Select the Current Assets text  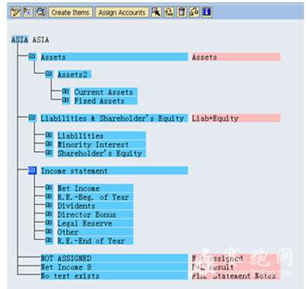click(x=106, y=92)
